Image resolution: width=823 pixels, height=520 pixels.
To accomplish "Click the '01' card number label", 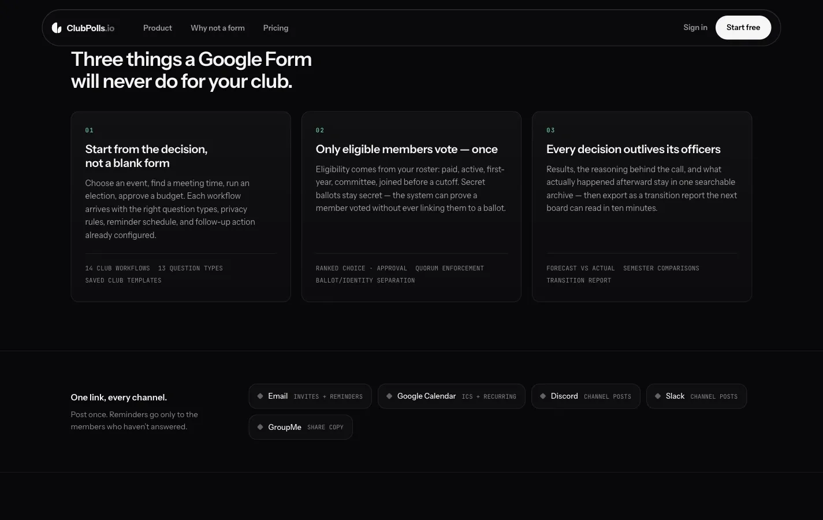I will point(90,130).
